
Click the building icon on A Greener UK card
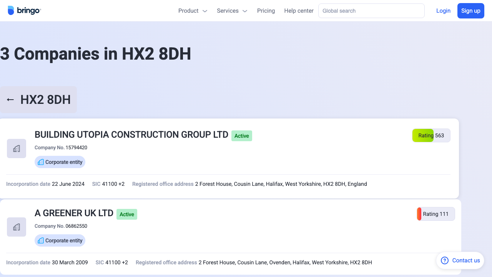16,227
